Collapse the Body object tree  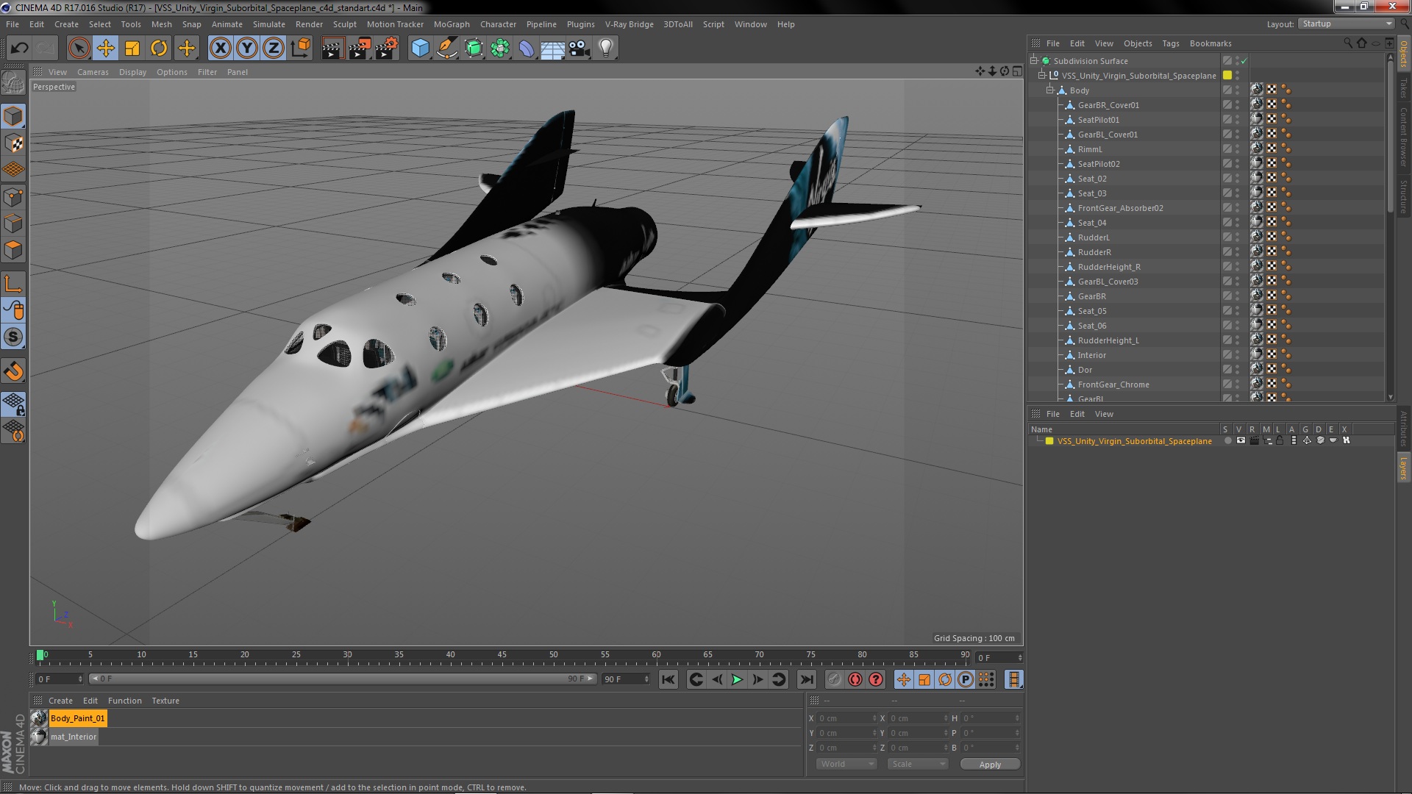pyautogui.click(x=1050, y=90)
